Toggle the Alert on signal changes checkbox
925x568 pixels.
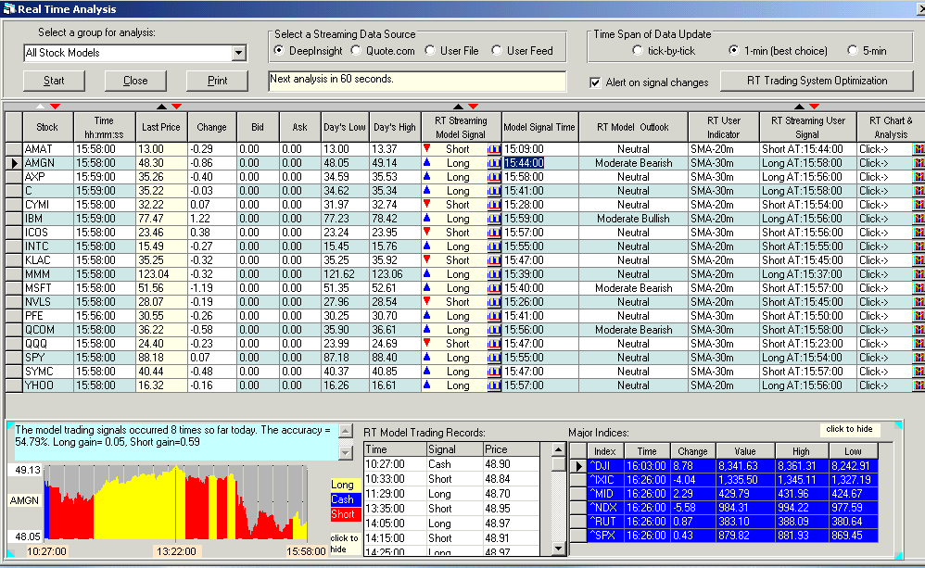coord(595,82)
